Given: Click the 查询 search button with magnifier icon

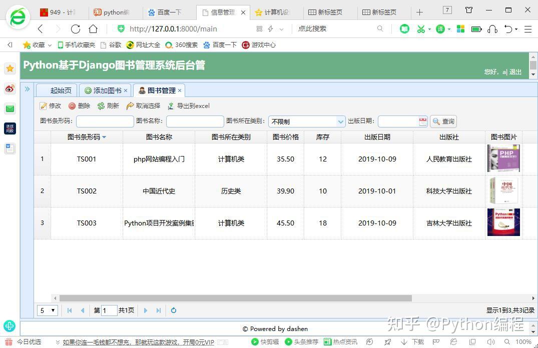Looking at the screenshot, I should (442, 121).
